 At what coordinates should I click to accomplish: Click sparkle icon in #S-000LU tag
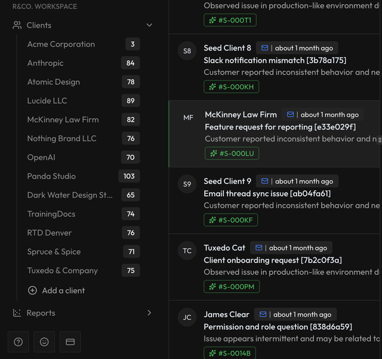(x=214, y=153)
